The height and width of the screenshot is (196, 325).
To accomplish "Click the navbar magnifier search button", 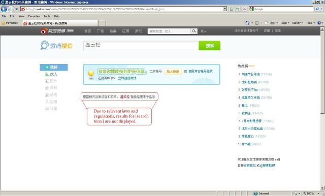I will (x=194, y=31).
